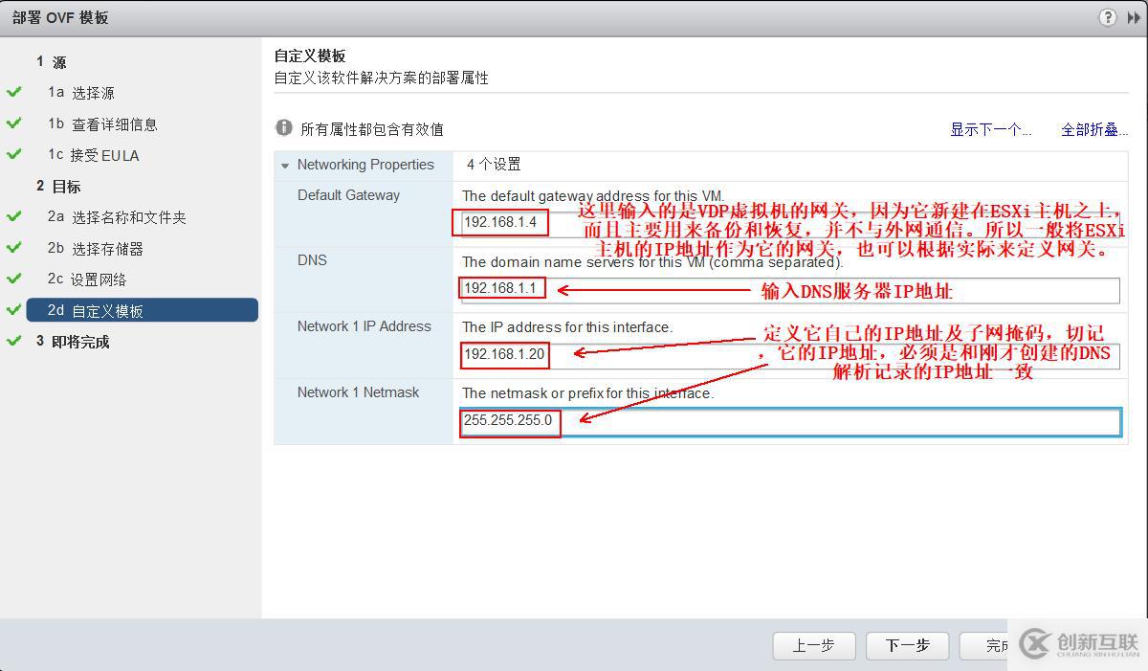1148x671 pixels.
Task: Focus the Network 1 Netmask field
Action: click(789, 421)
